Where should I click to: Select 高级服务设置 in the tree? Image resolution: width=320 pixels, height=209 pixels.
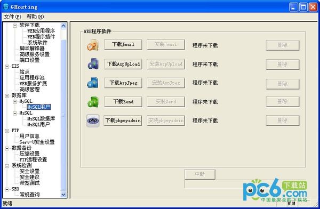[35, 54]
